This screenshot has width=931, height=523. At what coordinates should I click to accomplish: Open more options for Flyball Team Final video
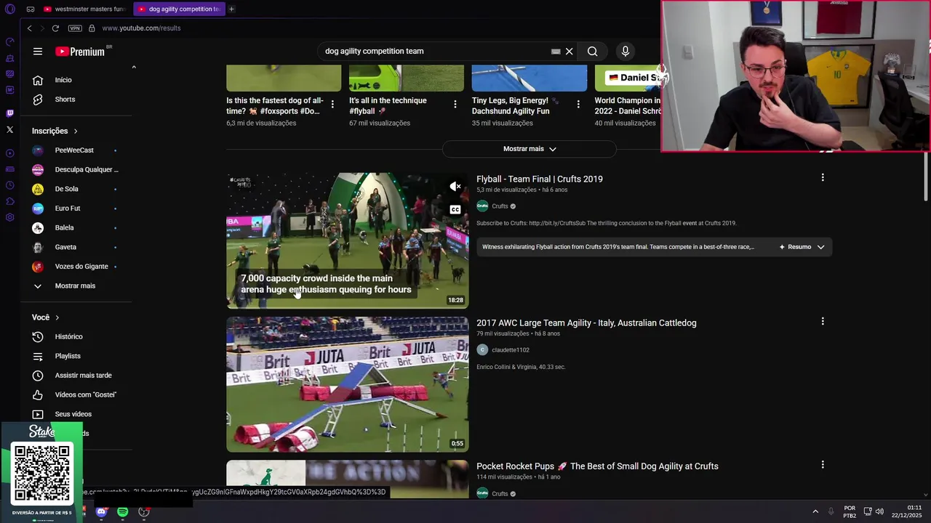click(x=823, y=177)
